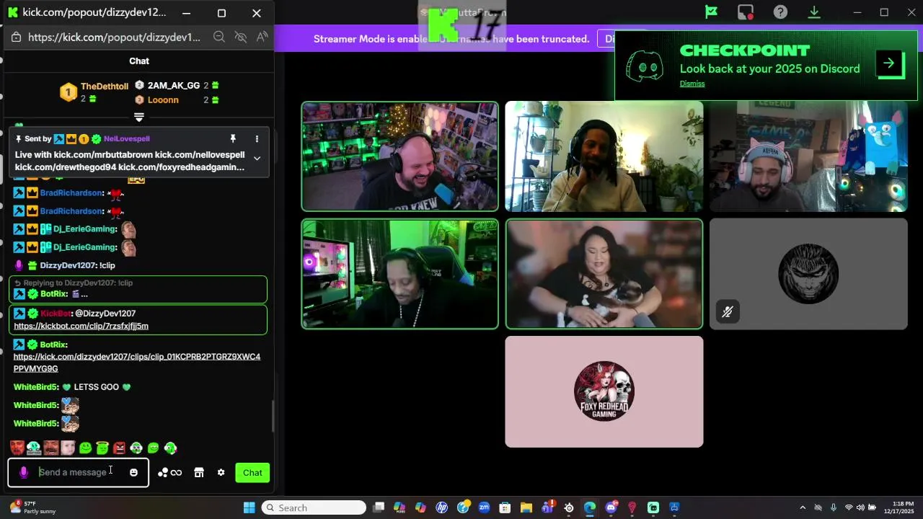The height and width of the screenshot is (519, 923).
Task: Click the taskbar Search box
Action: tap(314, 507)
